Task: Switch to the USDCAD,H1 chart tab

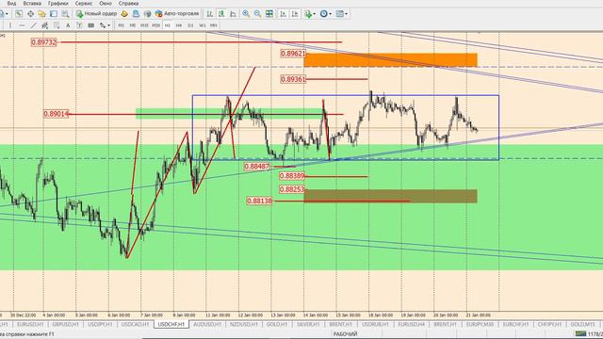Action: pos(135,324)
